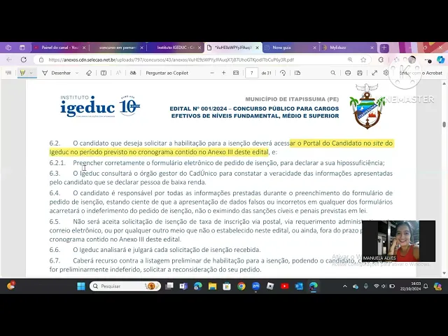Image resolution: width=448 pixels, height=336 pixels.
Task: Click the address bar URL
Action: click(x=171, y=59)
